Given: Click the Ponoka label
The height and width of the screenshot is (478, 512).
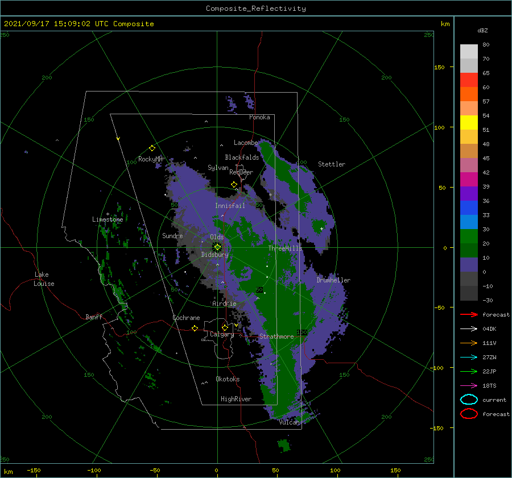Looking at the screenshot, I should click(259, 117).
